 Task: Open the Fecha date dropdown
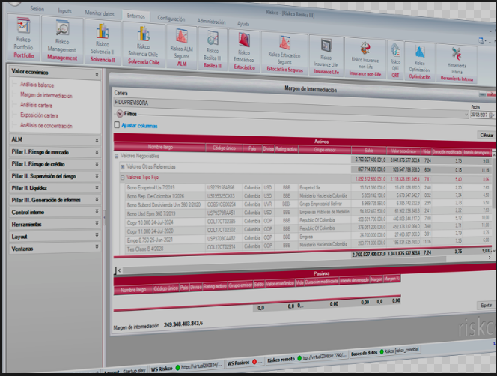pyautogui.click(x=493, y=115)
